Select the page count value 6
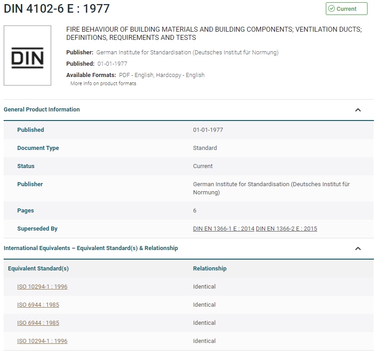 click(x=195, y=211)
